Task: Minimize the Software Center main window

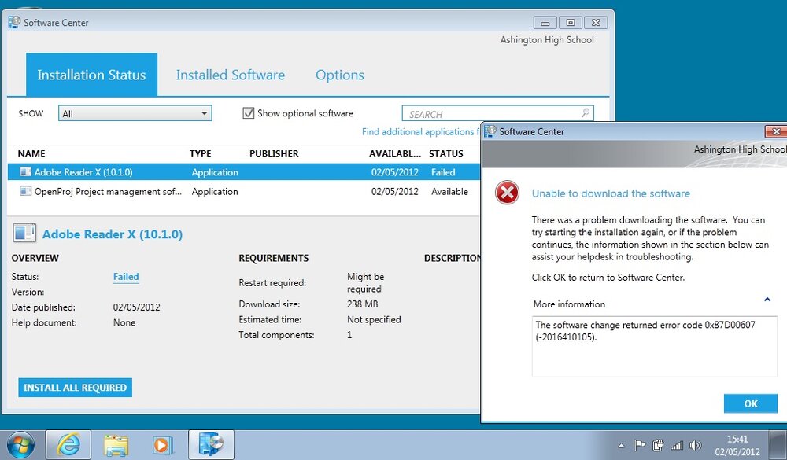Action: tap(545, 23)
